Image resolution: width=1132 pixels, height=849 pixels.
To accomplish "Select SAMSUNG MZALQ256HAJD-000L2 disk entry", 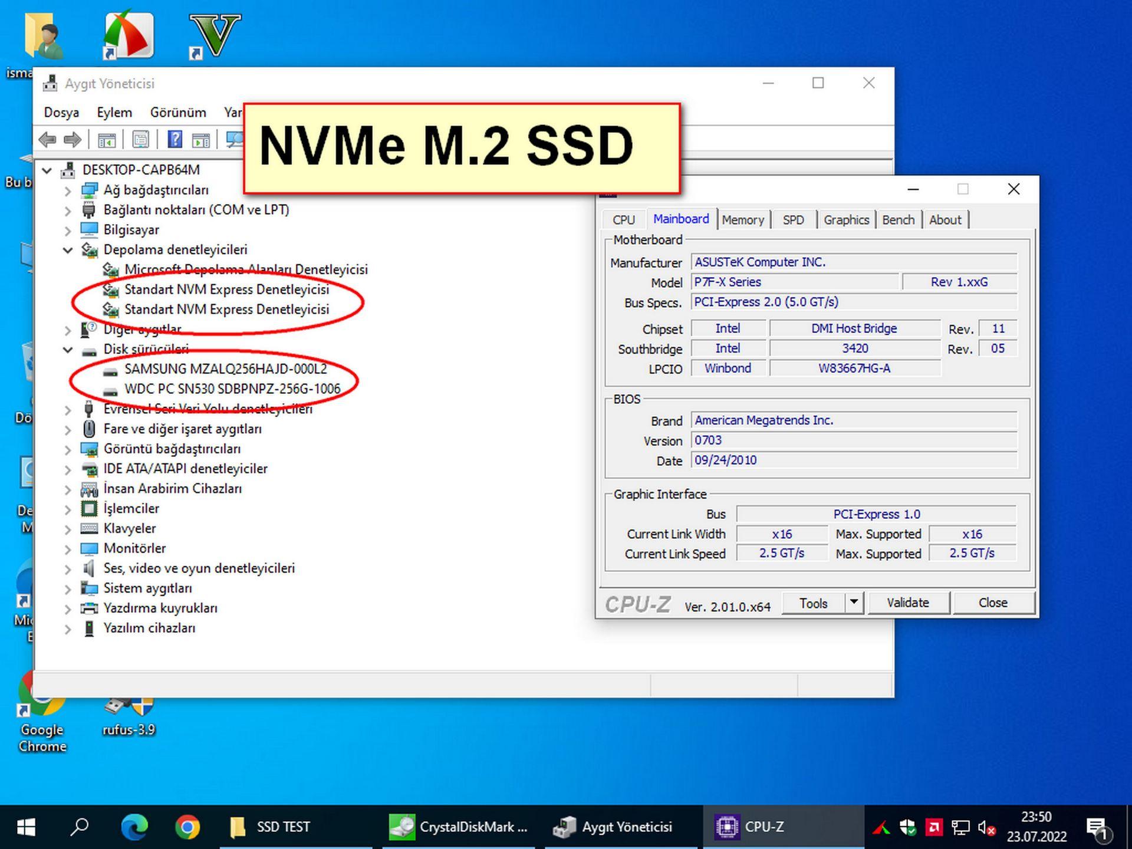I will coord(225,369).
